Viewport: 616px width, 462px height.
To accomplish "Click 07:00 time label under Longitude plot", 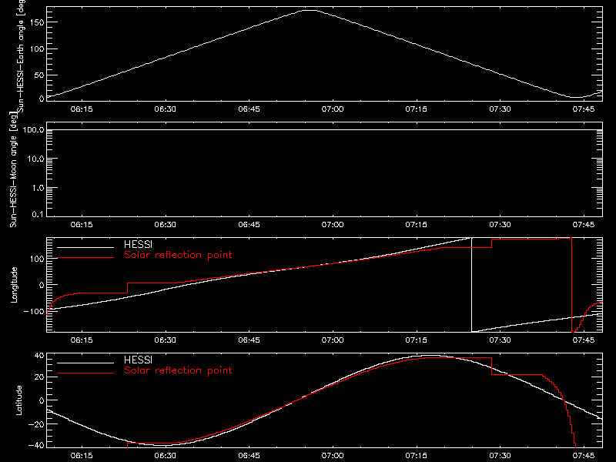I will pos(333,340).
